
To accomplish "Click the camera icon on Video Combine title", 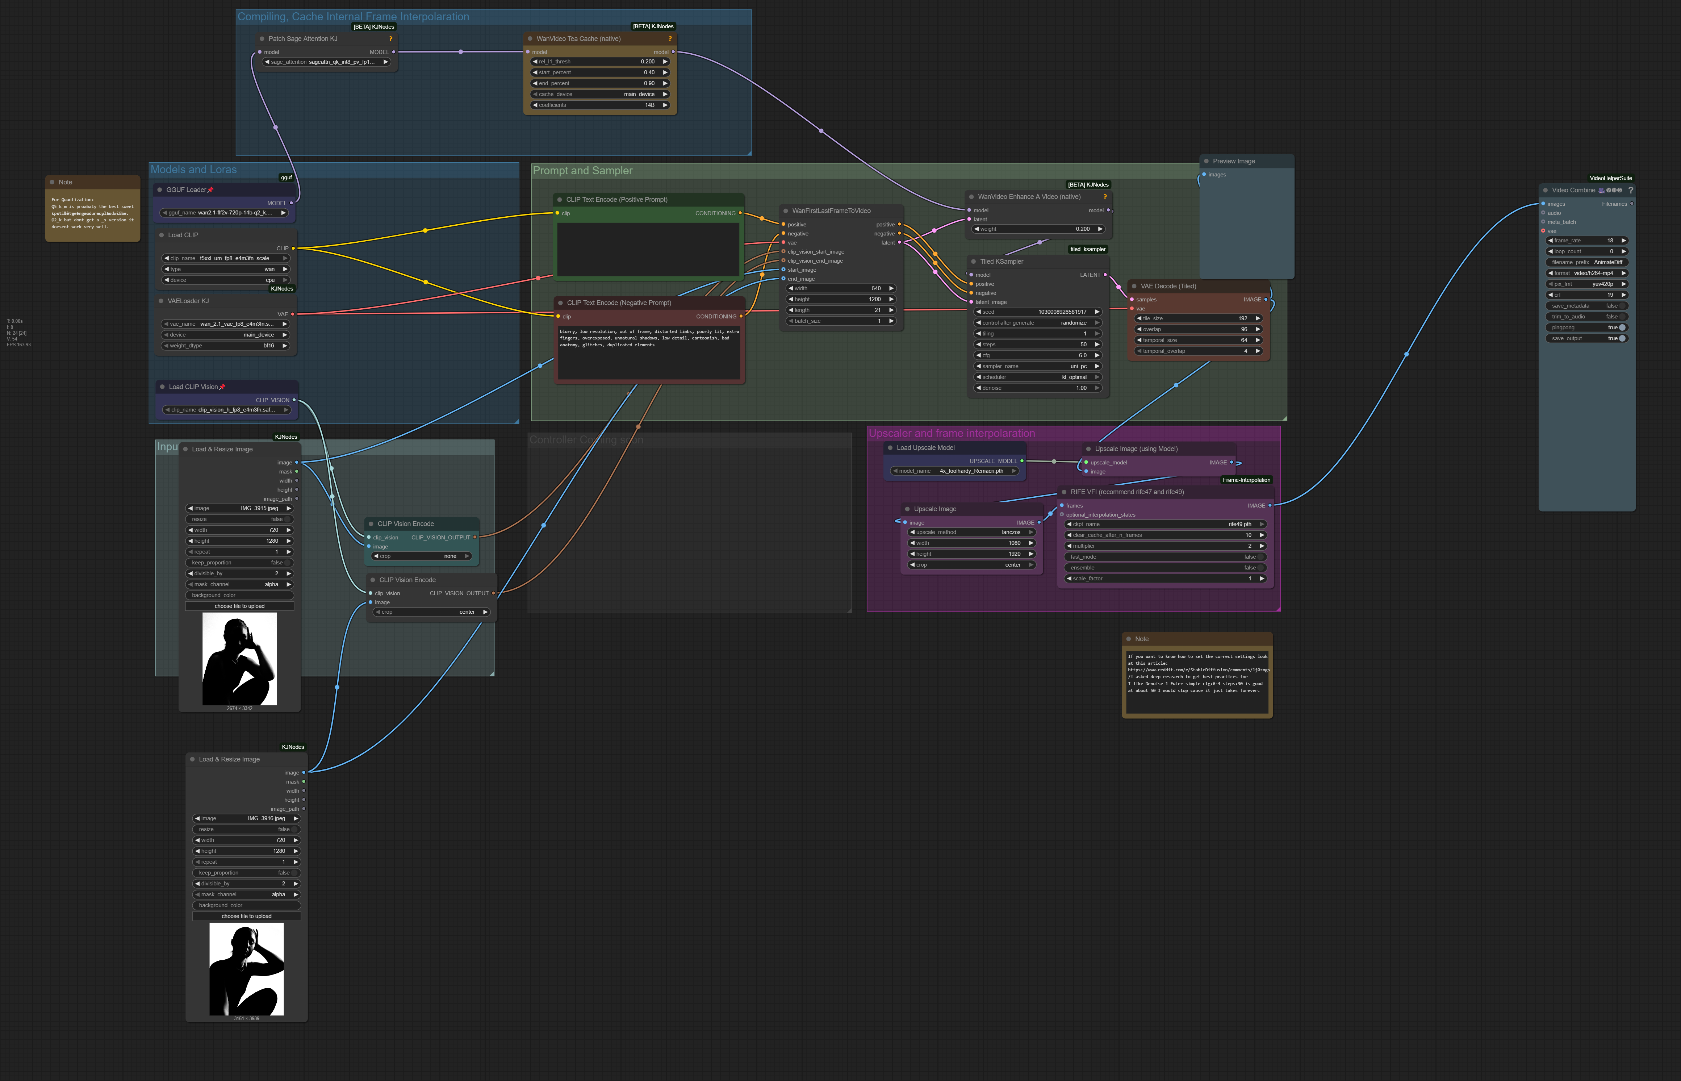I will point(1602,190).
